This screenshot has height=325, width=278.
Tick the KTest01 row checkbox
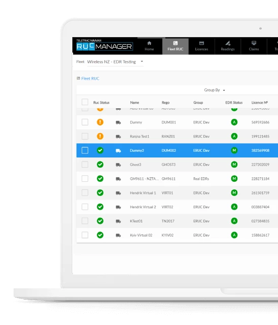85,221
